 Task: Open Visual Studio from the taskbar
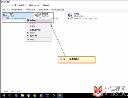tap(41, 95)
